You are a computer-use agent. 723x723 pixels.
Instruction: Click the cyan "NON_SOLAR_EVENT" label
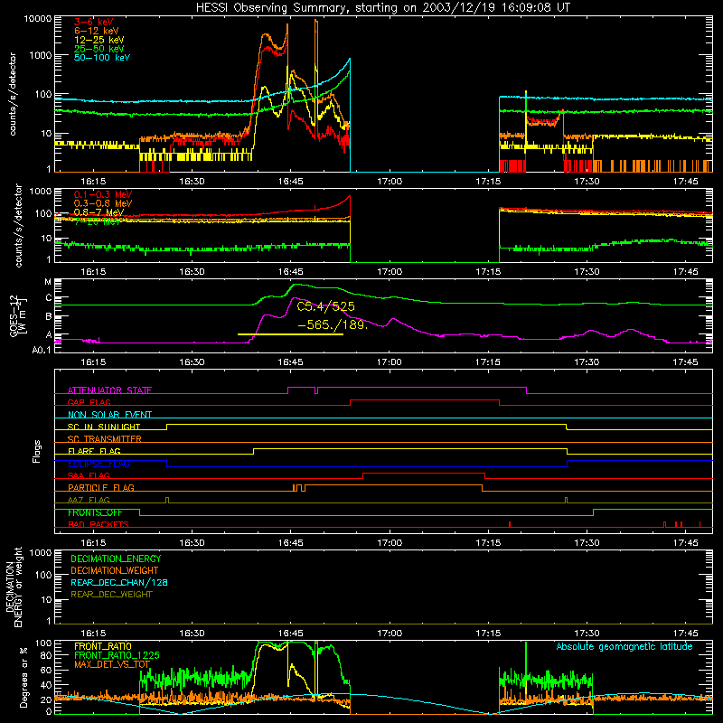pos(109,415)
